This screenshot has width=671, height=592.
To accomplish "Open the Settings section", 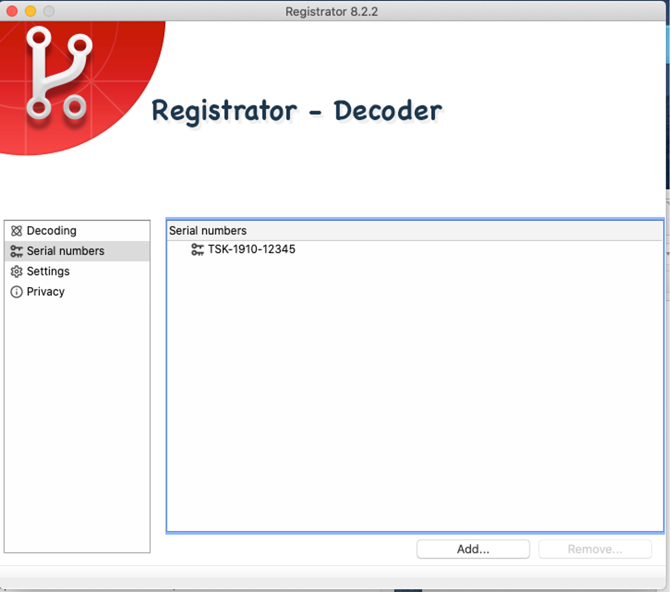I will click(47, 271).
